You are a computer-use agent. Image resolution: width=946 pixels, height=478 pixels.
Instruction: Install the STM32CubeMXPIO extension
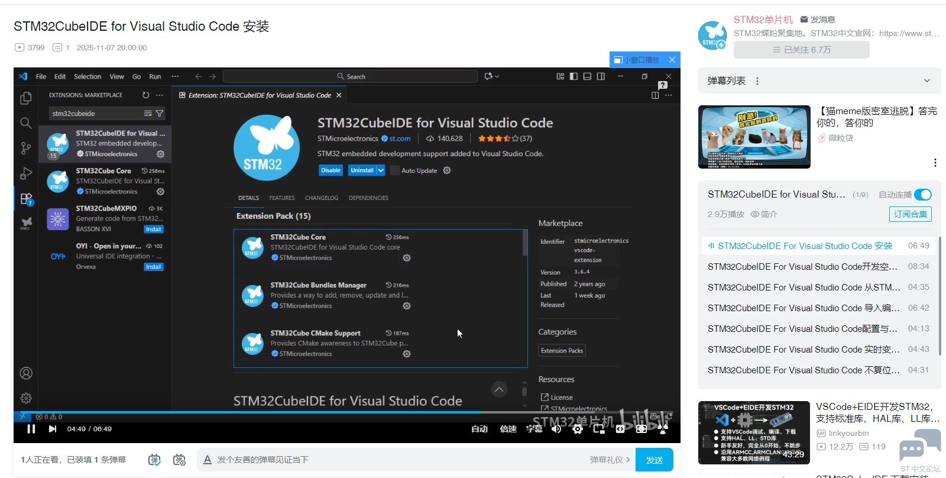click(154, 229)
